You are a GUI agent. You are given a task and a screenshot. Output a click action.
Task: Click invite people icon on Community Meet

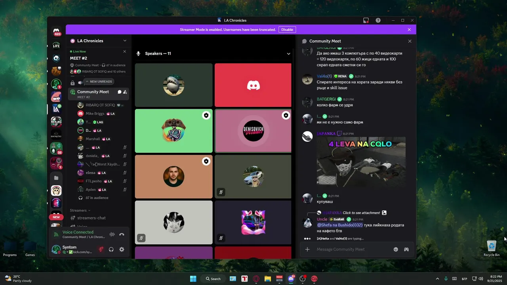[125, 92]
